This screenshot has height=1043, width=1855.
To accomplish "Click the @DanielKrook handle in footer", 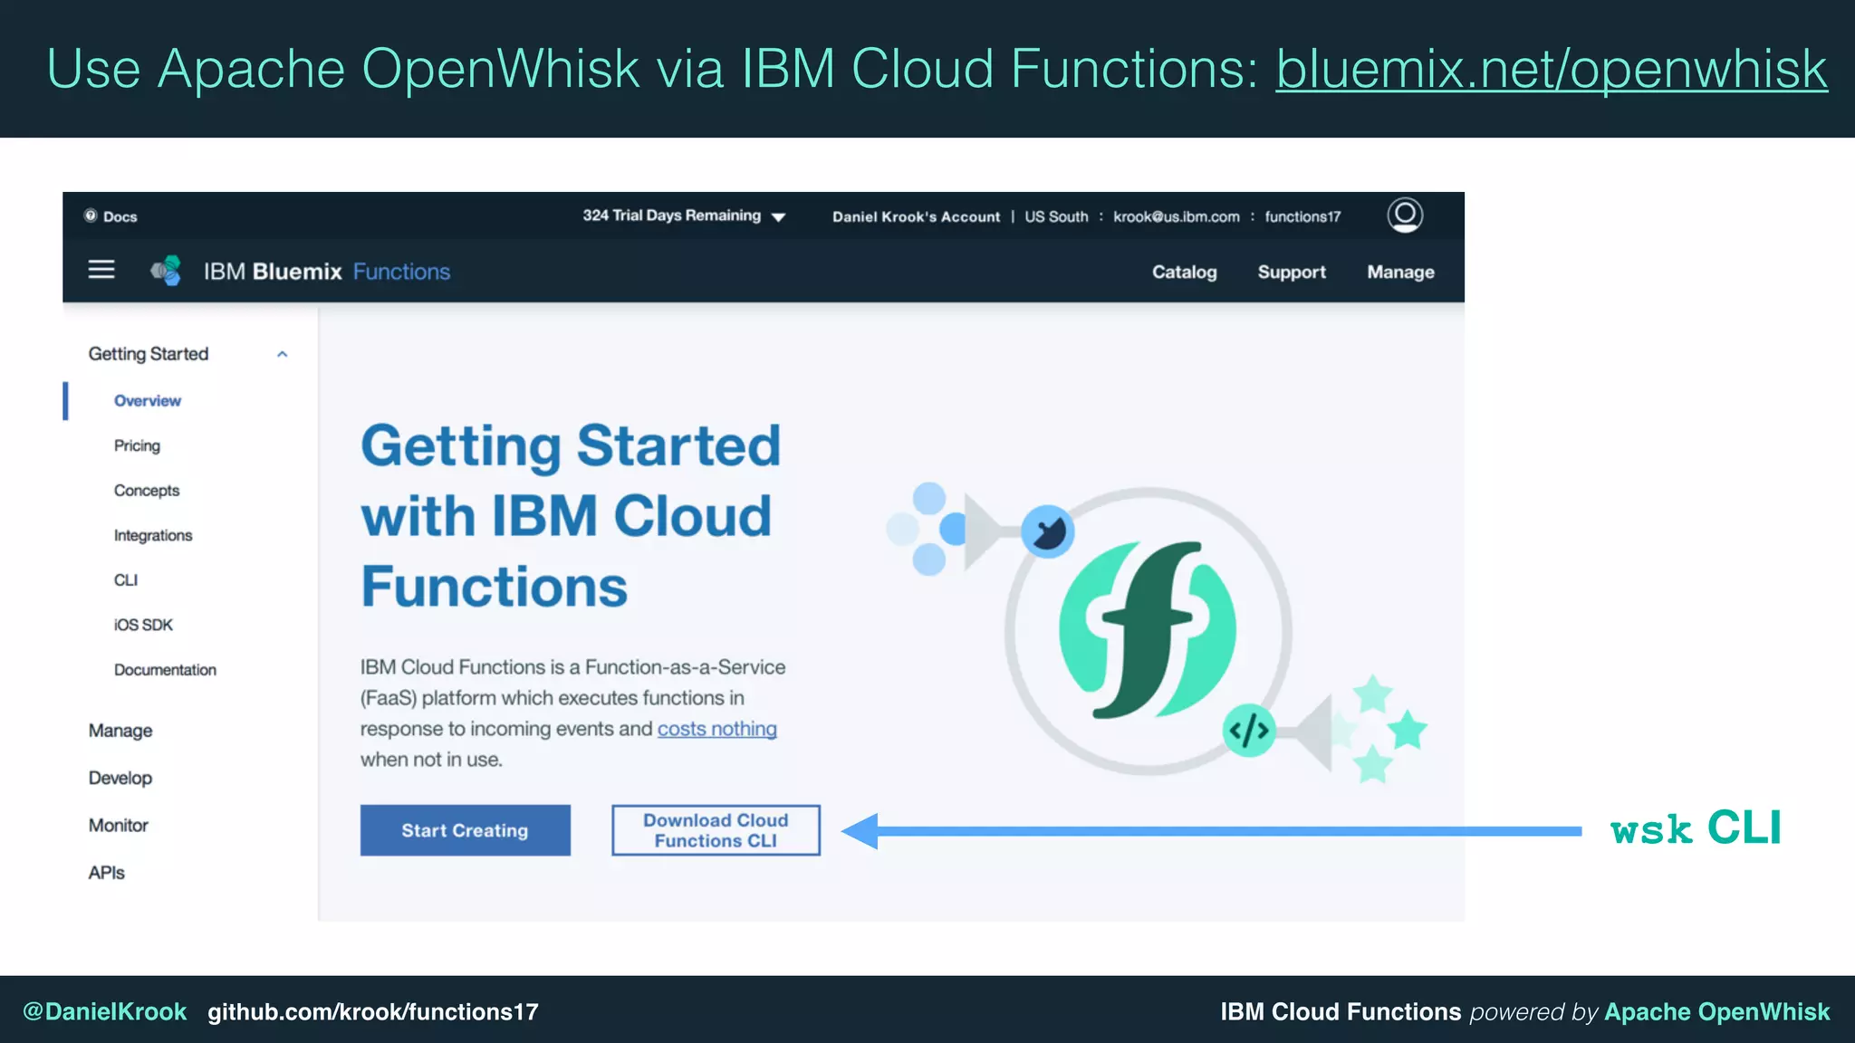I will [x=104, y=1011].
